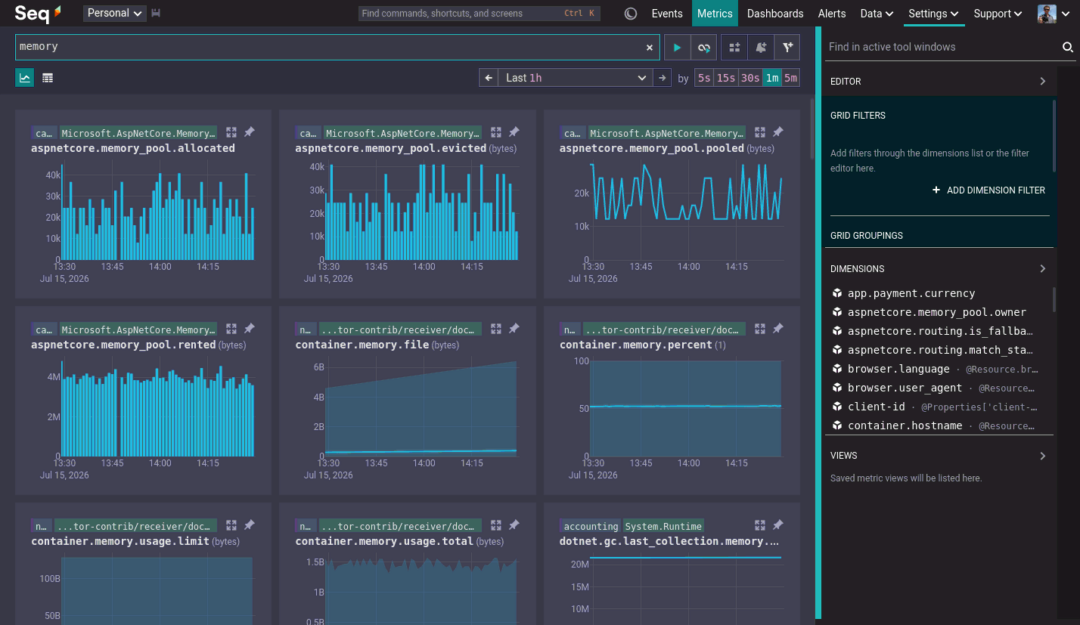Open the Dashboards screen

coord(775,14)
